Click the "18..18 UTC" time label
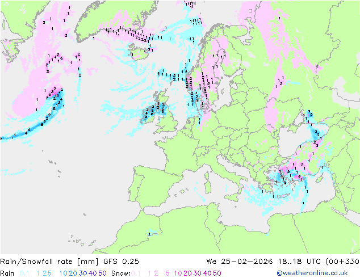This screenshot has width=360, height=278. click(x=299, y=261)
